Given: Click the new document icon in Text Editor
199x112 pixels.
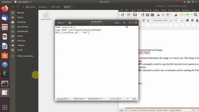Looking at the screenshot, I should coord(70,23).
